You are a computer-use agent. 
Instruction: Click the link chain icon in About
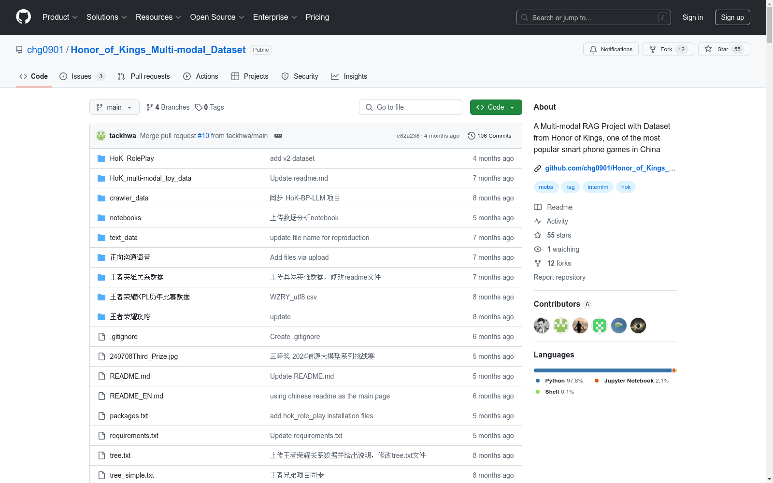538,169
